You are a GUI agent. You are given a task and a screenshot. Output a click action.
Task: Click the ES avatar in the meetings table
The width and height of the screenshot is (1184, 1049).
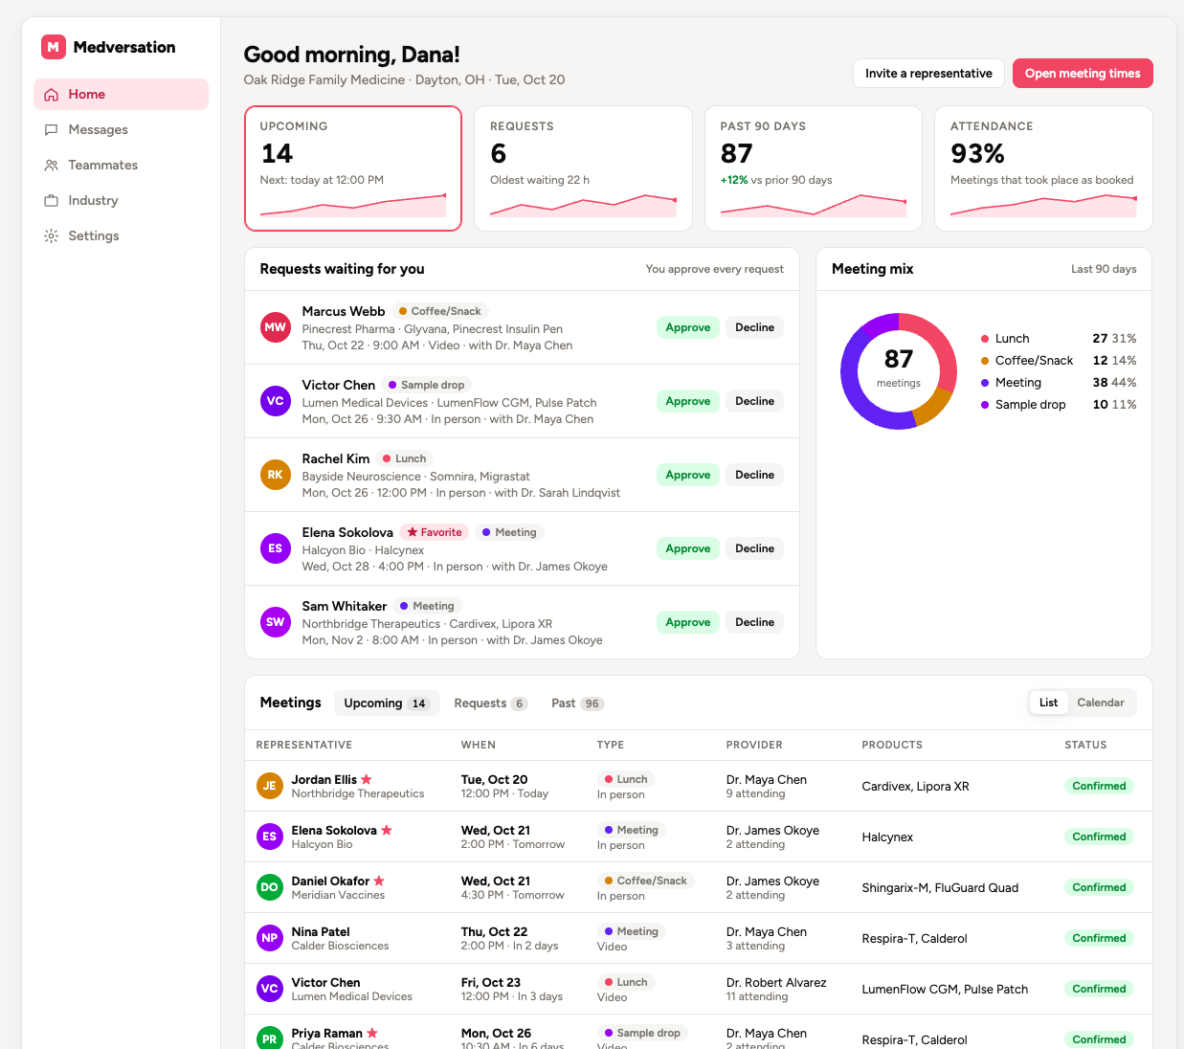coord(270,837)
